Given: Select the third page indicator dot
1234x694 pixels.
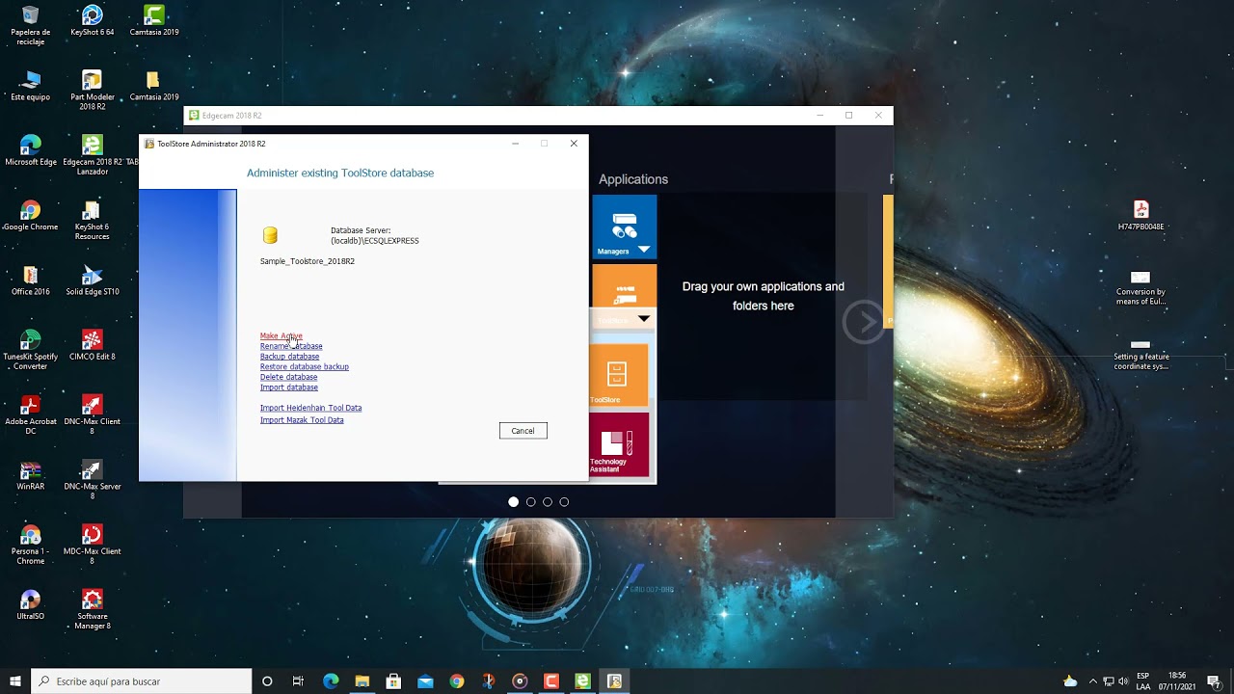Looking at the screenshot, I should point(548,502).
